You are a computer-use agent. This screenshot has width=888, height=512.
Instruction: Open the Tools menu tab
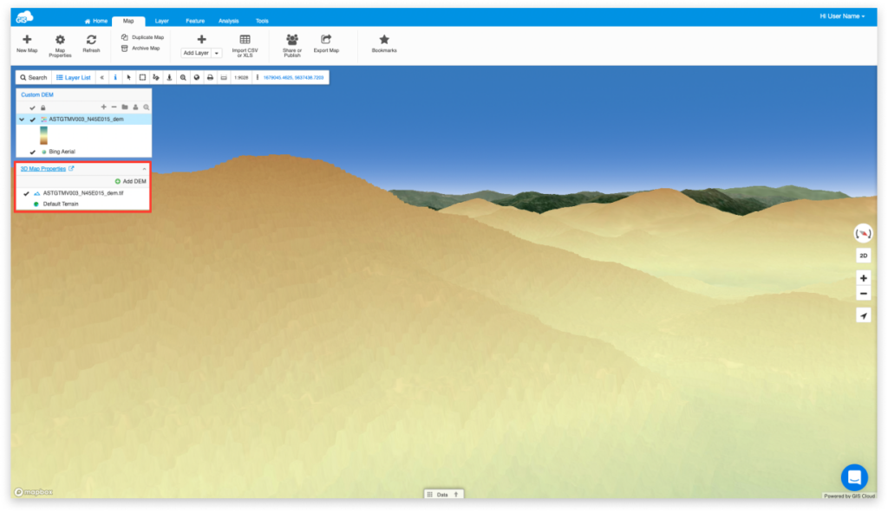262,21
